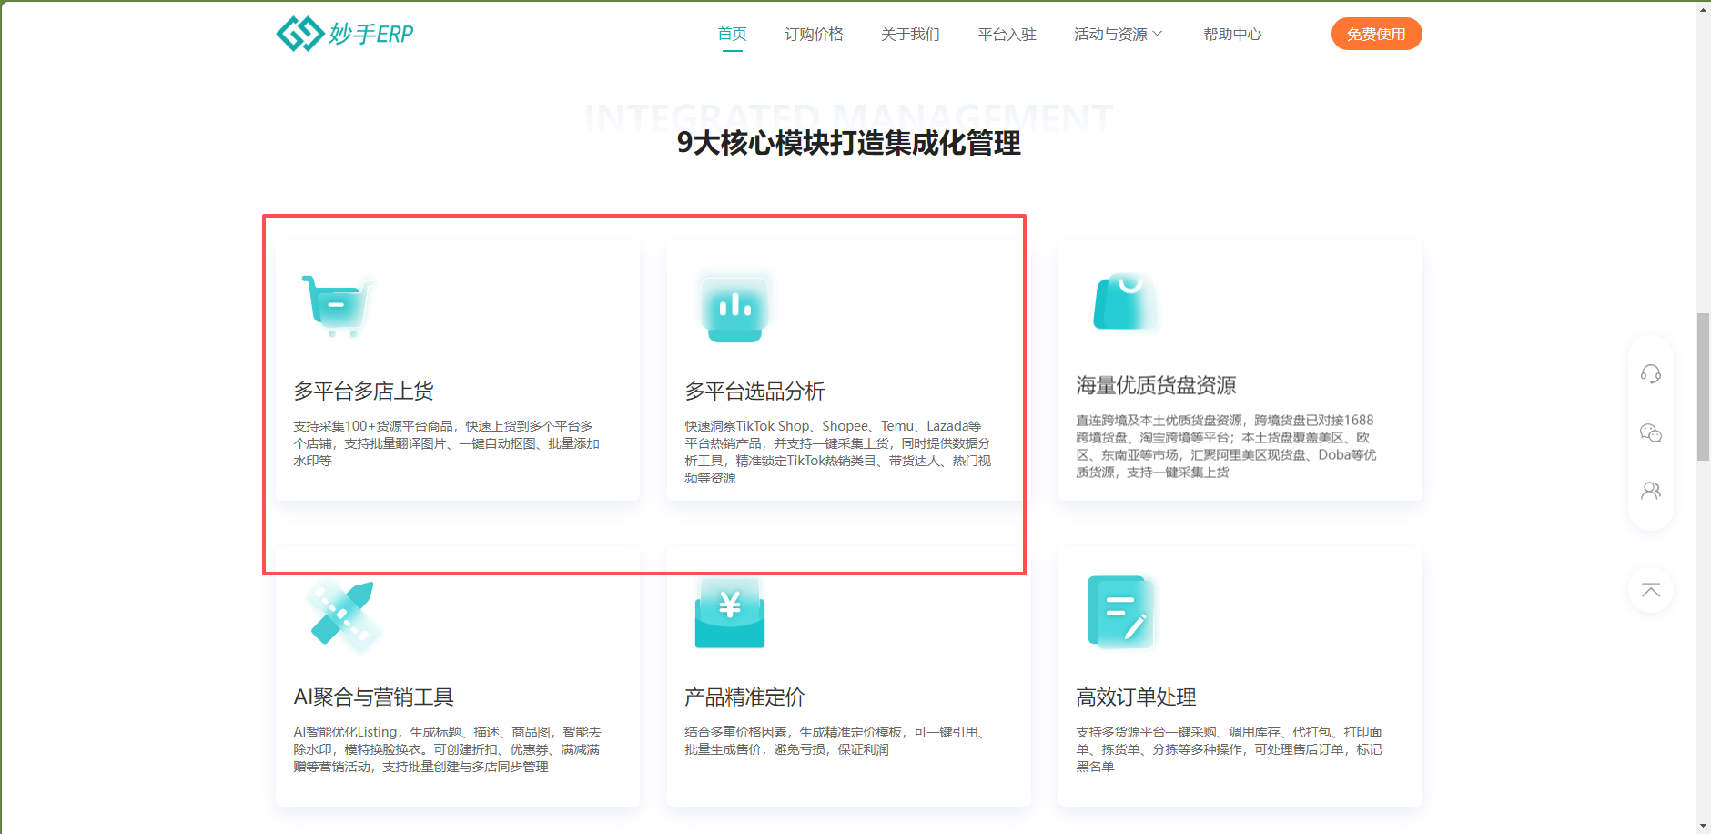This screenshot has width=1711, height=834.
Task: Click the 妙手ERP logo
Action: pyautogui.click(x=345, y=34)
